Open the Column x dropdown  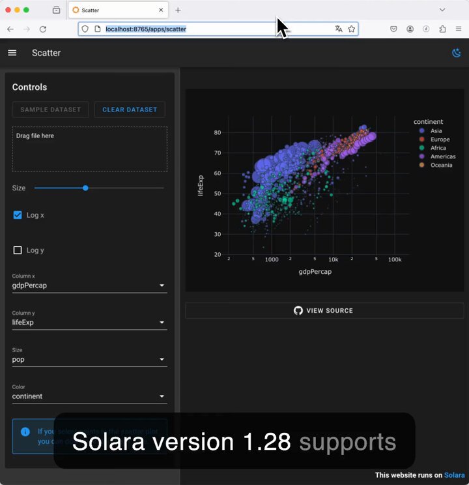(90, 285)
